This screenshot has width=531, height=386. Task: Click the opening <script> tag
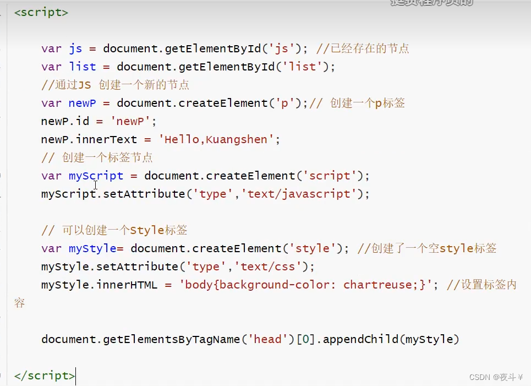point(41,13)
